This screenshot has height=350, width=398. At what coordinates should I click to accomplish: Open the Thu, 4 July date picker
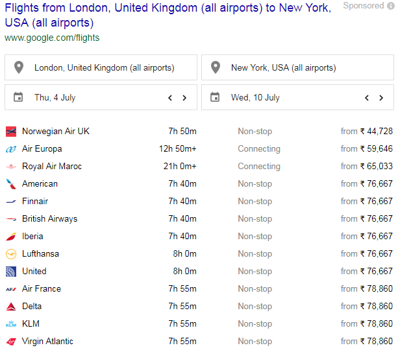click(x=101, y=97)
